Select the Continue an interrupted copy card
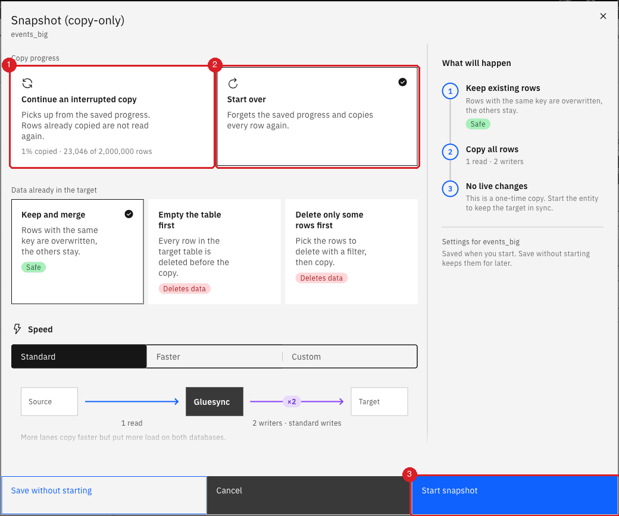The width and height of the screenshot is (619, 516). point(112,117)
